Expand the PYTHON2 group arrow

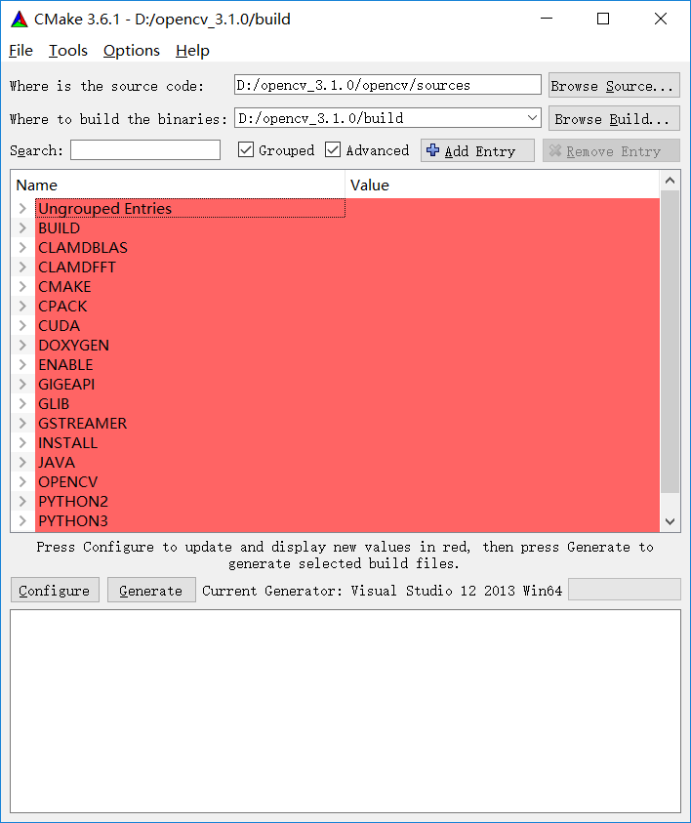pyautogui.click(x=22, y=501)
